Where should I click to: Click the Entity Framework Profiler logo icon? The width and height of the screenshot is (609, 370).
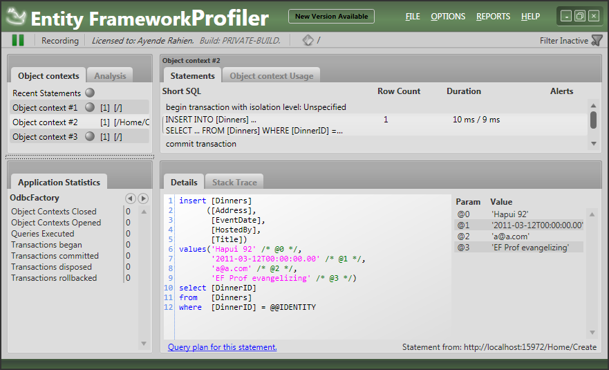click(17, 17)
